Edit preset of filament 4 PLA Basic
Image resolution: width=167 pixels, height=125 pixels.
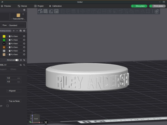click(x=24, y=40)
